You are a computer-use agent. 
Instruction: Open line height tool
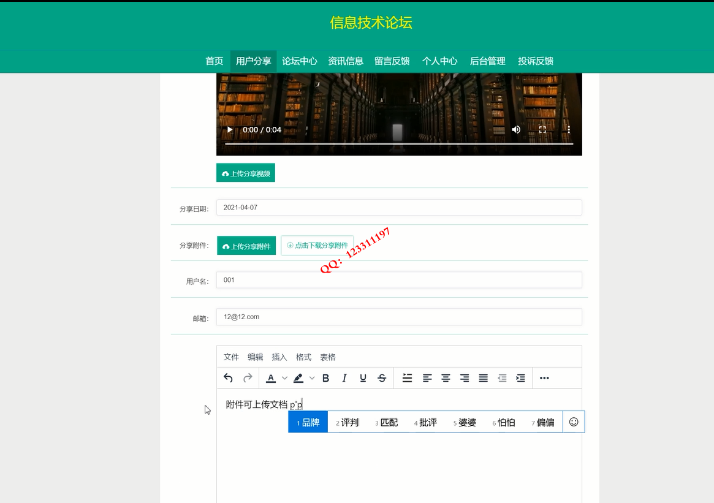[x=407, y=378]
